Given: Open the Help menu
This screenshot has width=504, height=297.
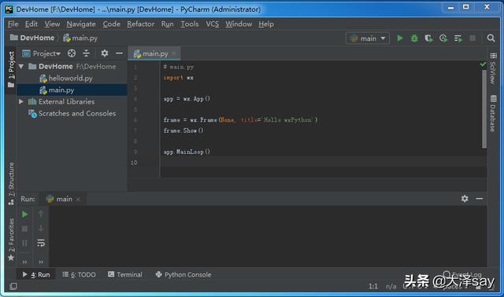Looking at the screenshot, I should [266, 24].
